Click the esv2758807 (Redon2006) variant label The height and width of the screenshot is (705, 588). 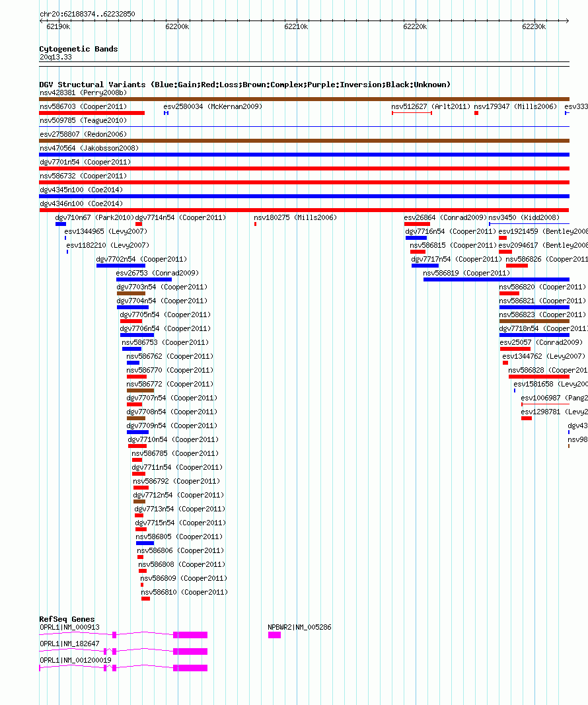(83, 134)
